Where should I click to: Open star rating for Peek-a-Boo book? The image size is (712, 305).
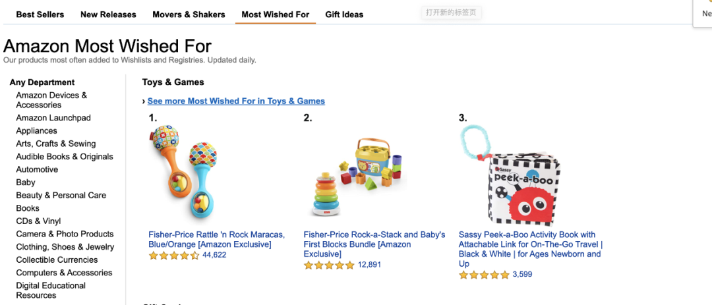coord(484,275)
